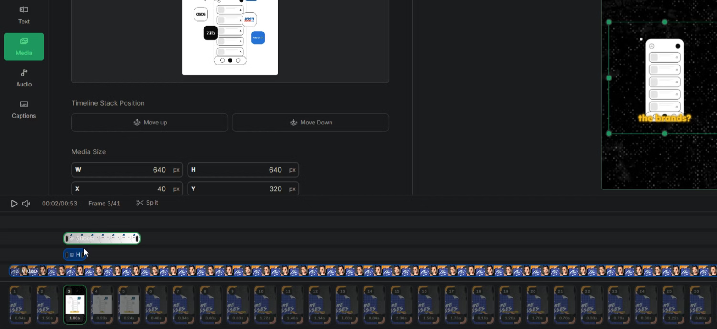Open the Audio panel

24,78
